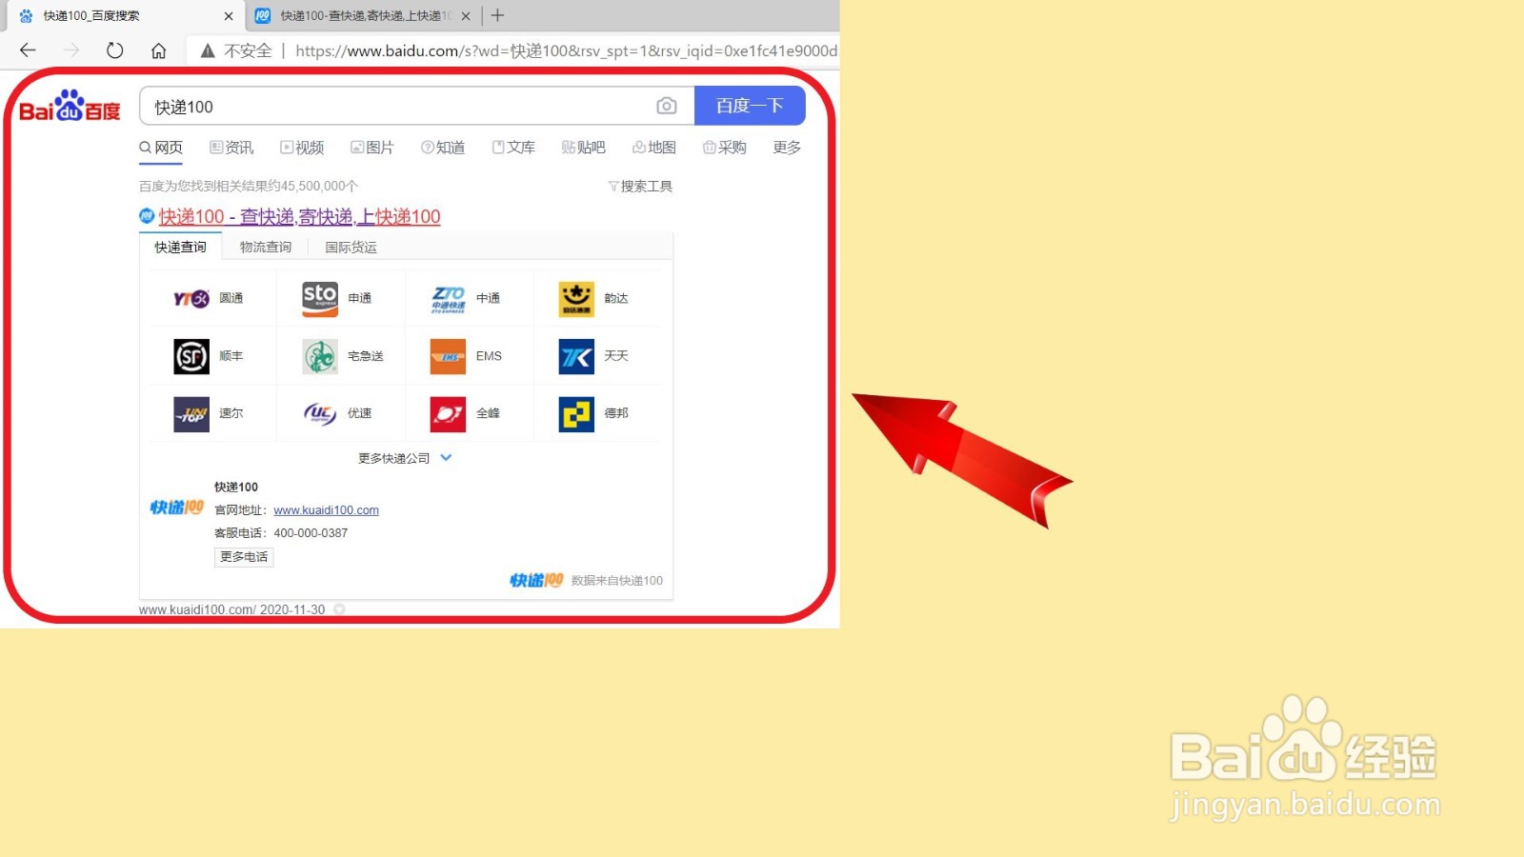The image size is (1524, 857).
Task: Close the 快递100_百度搜索 tab
Action: (x=229, y=16)
